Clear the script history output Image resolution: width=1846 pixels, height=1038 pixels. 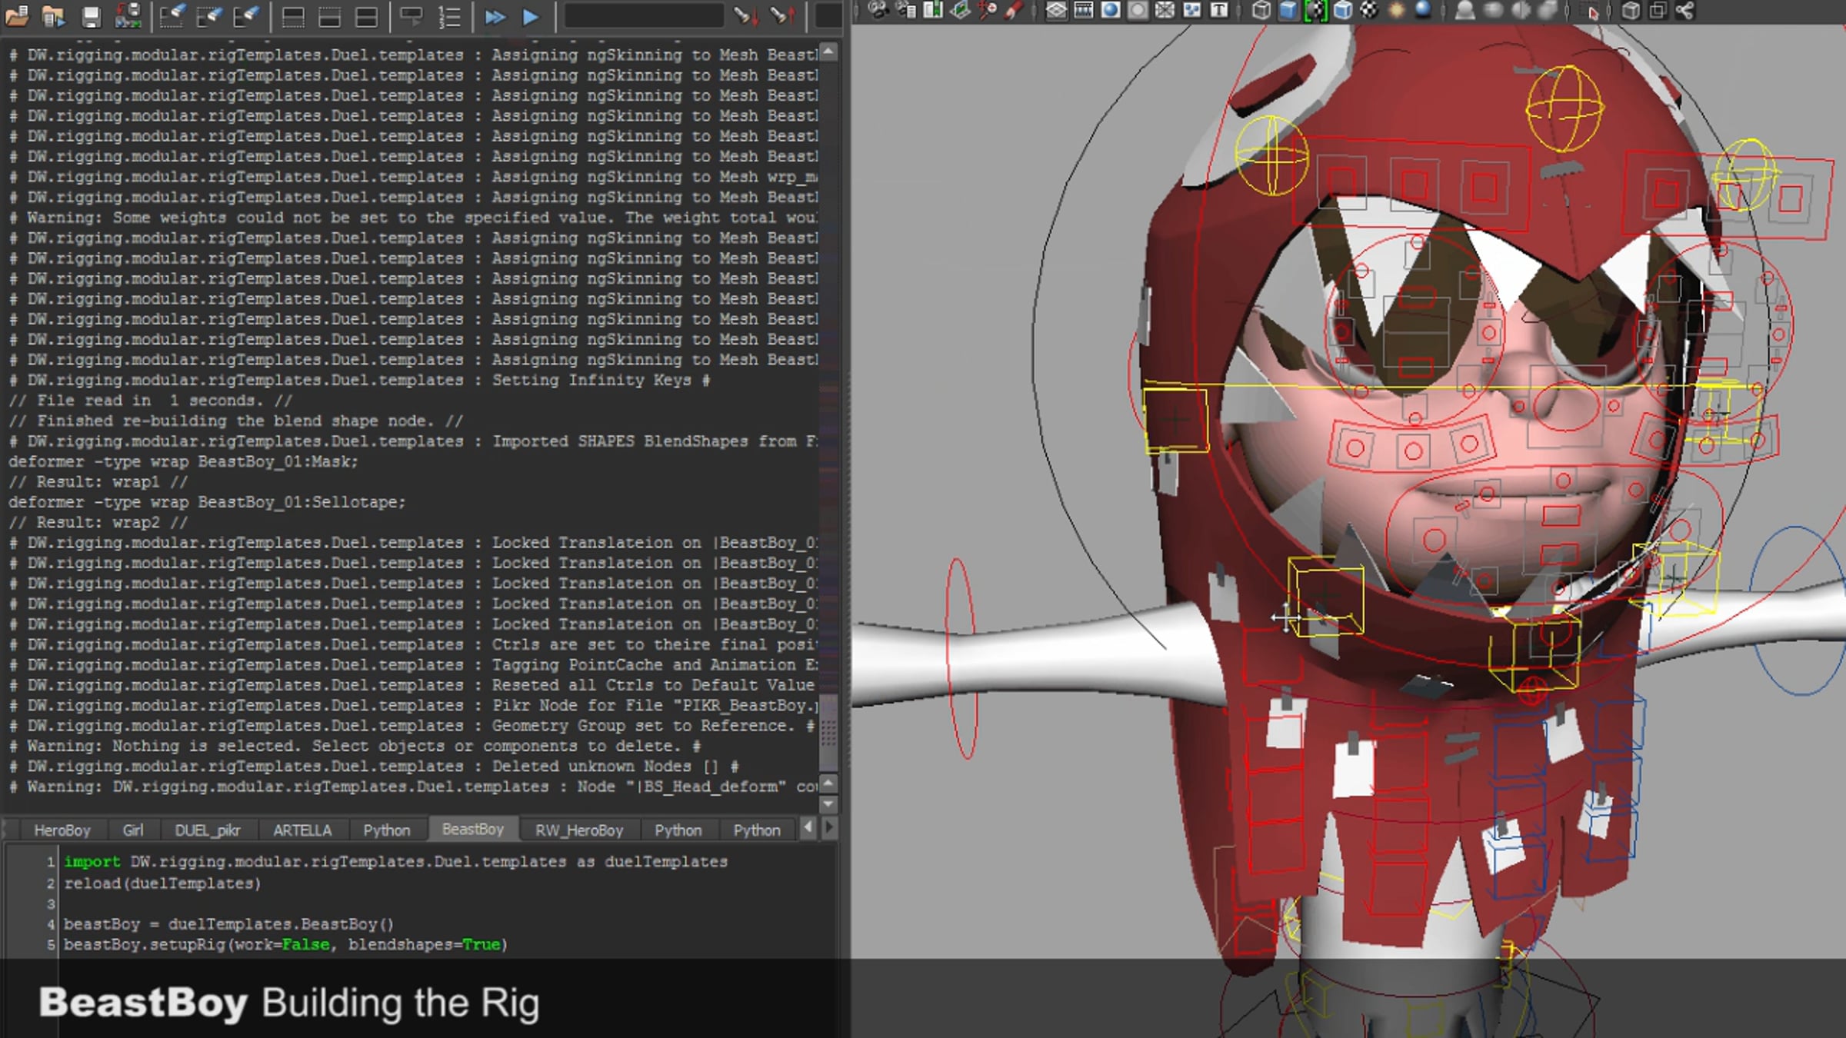coord(172,15)
